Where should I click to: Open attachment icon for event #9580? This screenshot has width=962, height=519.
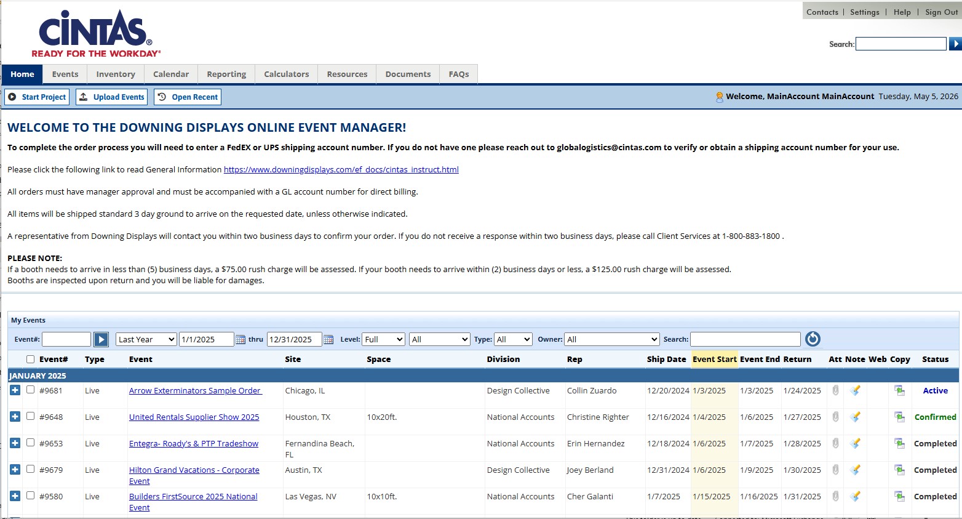[x=835, y=496]
